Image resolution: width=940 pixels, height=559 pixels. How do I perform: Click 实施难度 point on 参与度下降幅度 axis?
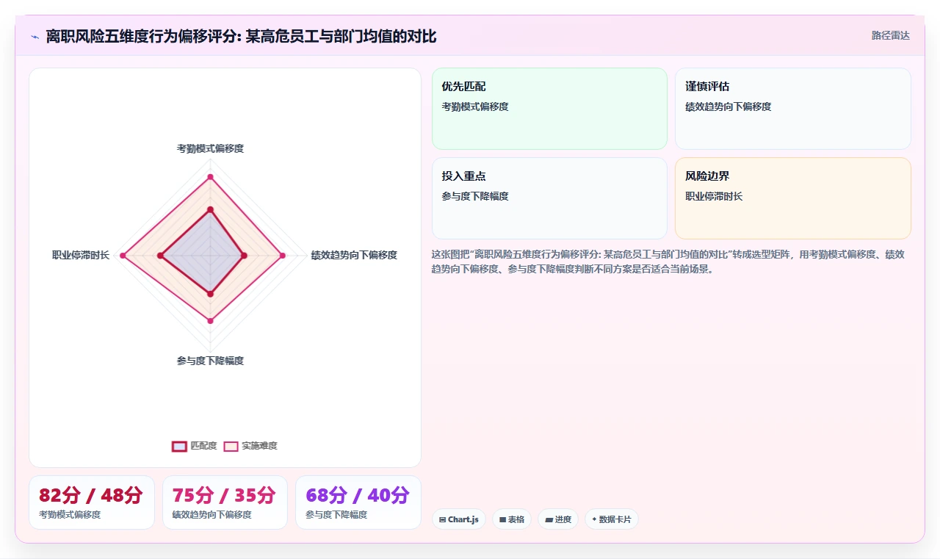point(210,321)
